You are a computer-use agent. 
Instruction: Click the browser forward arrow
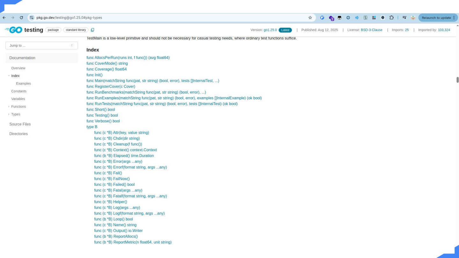(x=13, y=18)
